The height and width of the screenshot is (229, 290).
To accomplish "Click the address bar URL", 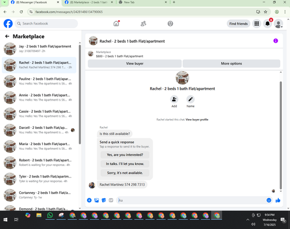I will pyautogui.click(x=69, y=12).
